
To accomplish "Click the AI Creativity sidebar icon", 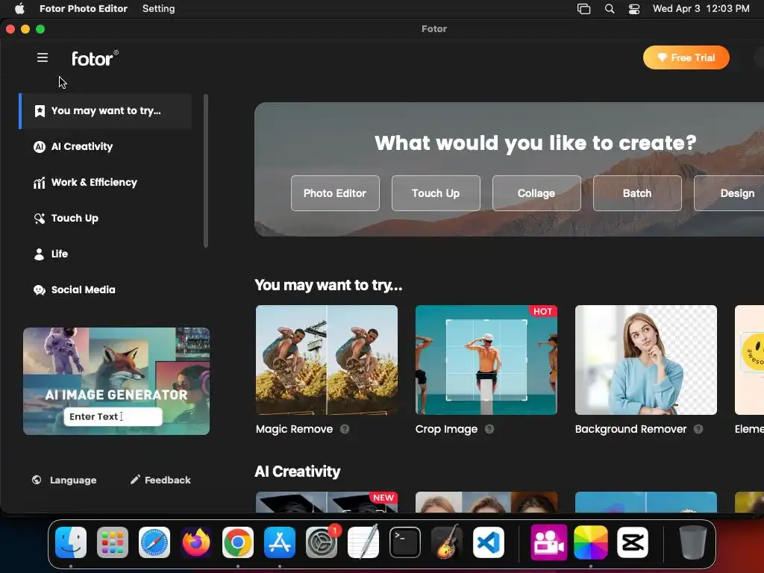I will [39, 147].
